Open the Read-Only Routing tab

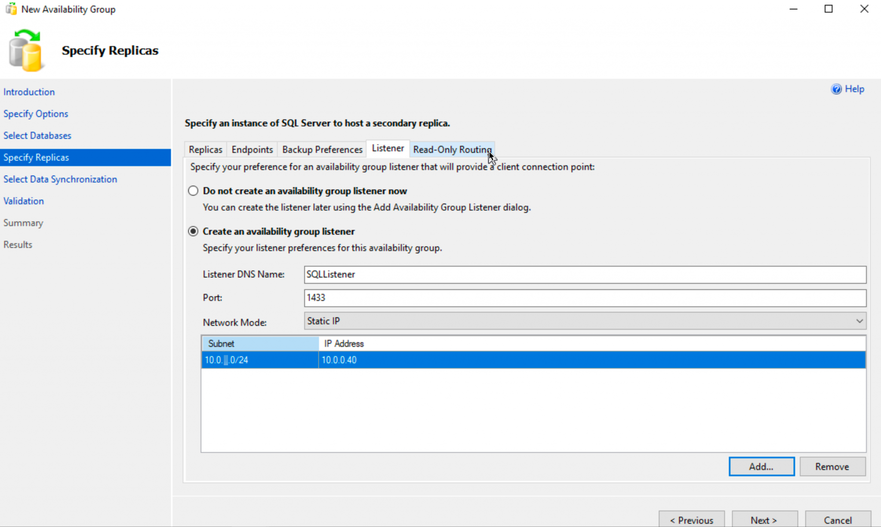point(452,150)
